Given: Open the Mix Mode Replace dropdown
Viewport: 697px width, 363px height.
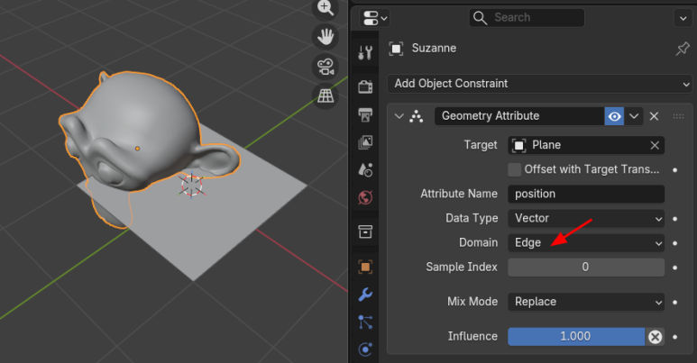Looking at the screenshot, I should [x=586, y=302].
